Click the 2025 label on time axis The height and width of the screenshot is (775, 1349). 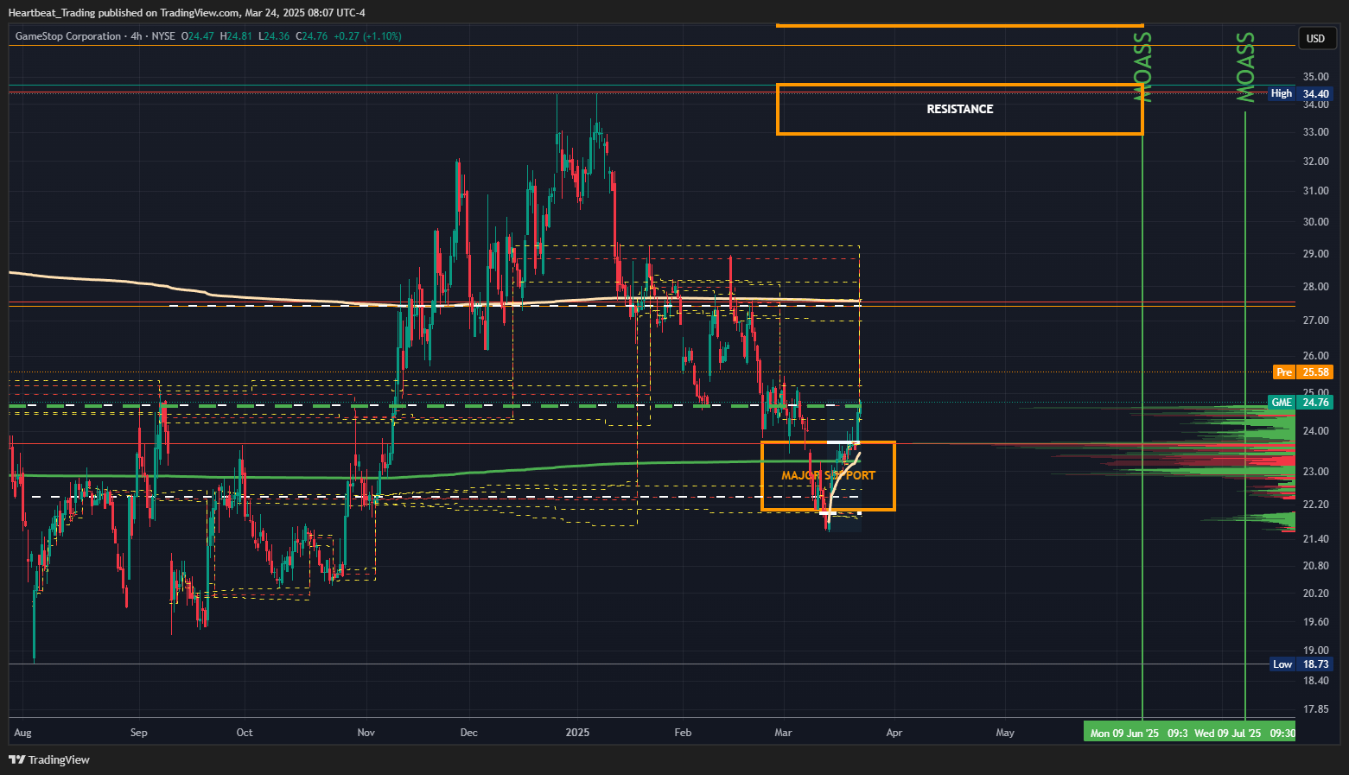pyautogui.click(x=577, y=733)
